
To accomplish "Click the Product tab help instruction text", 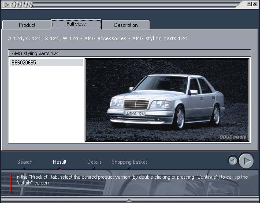I will pyautogui.click(x=131, y=180).
